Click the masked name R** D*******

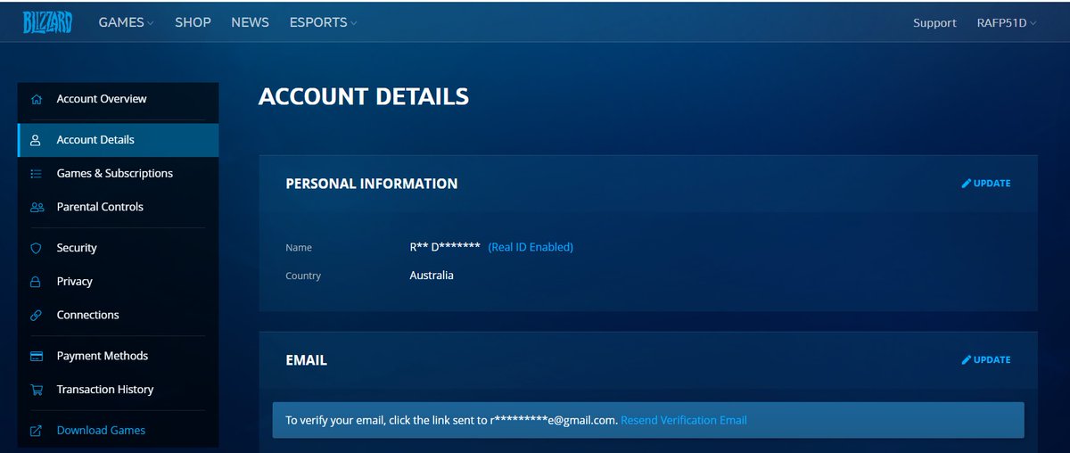445,247
